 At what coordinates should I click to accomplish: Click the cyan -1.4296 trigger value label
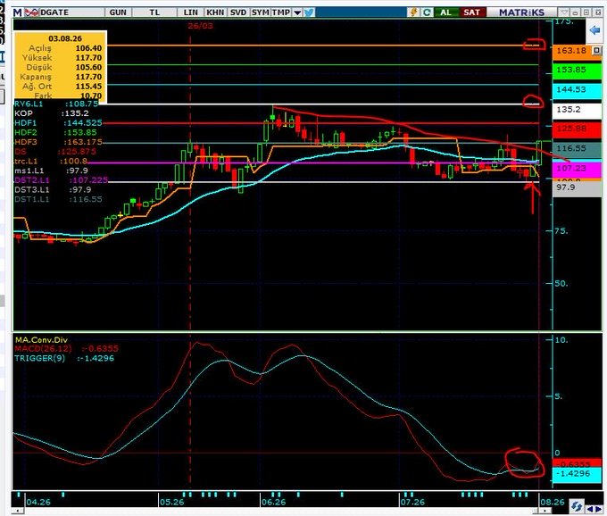[x=577, y=474]
